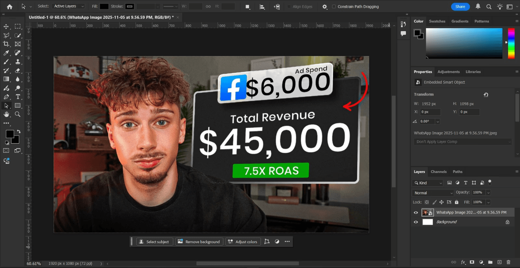
Task: Open the Layers panel flyout menu
Action: [x=517, y=171]
